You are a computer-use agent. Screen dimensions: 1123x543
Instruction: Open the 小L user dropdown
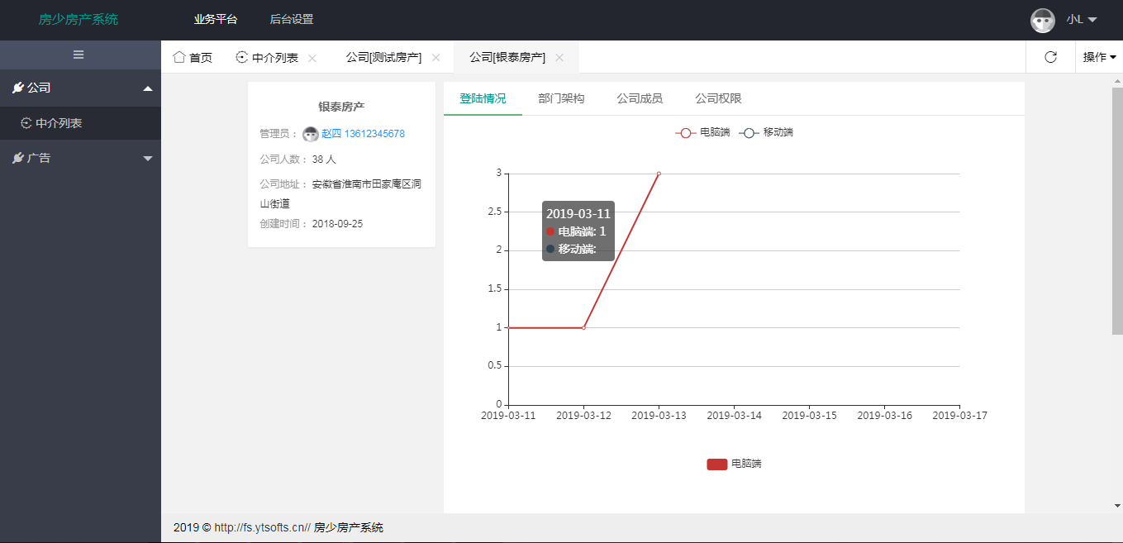[x=1080, y=20]
